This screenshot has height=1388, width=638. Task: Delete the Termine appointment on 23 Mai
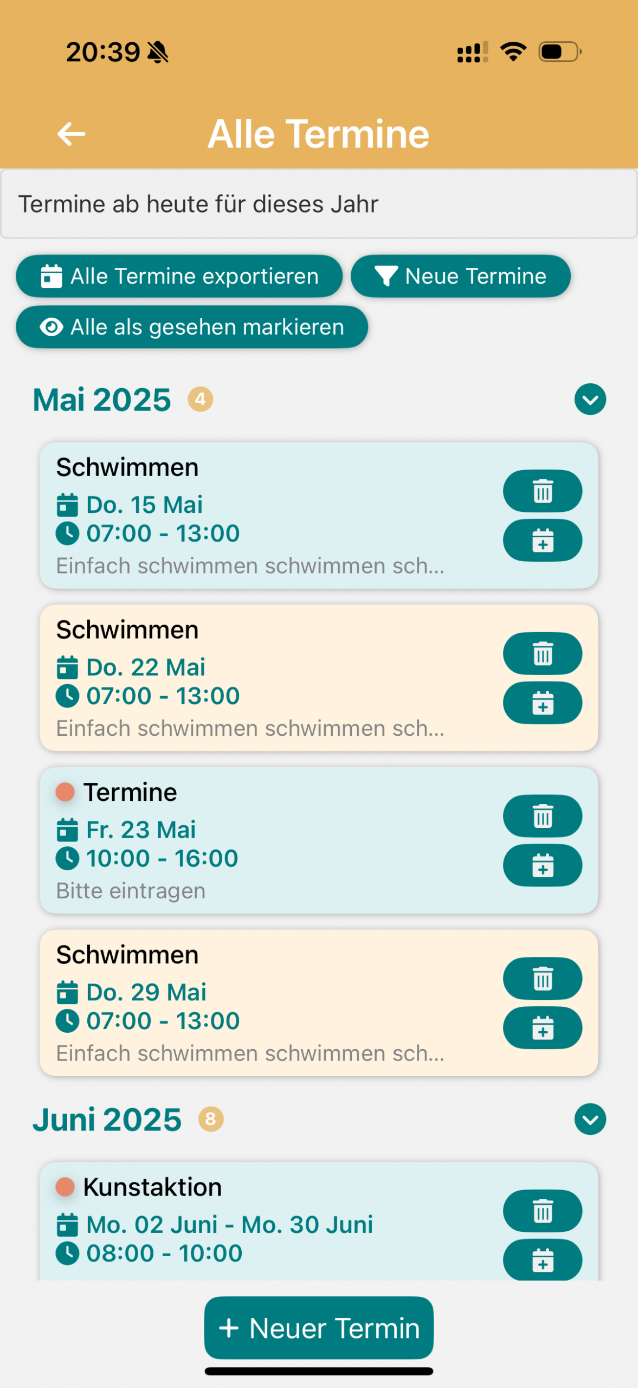542,817
